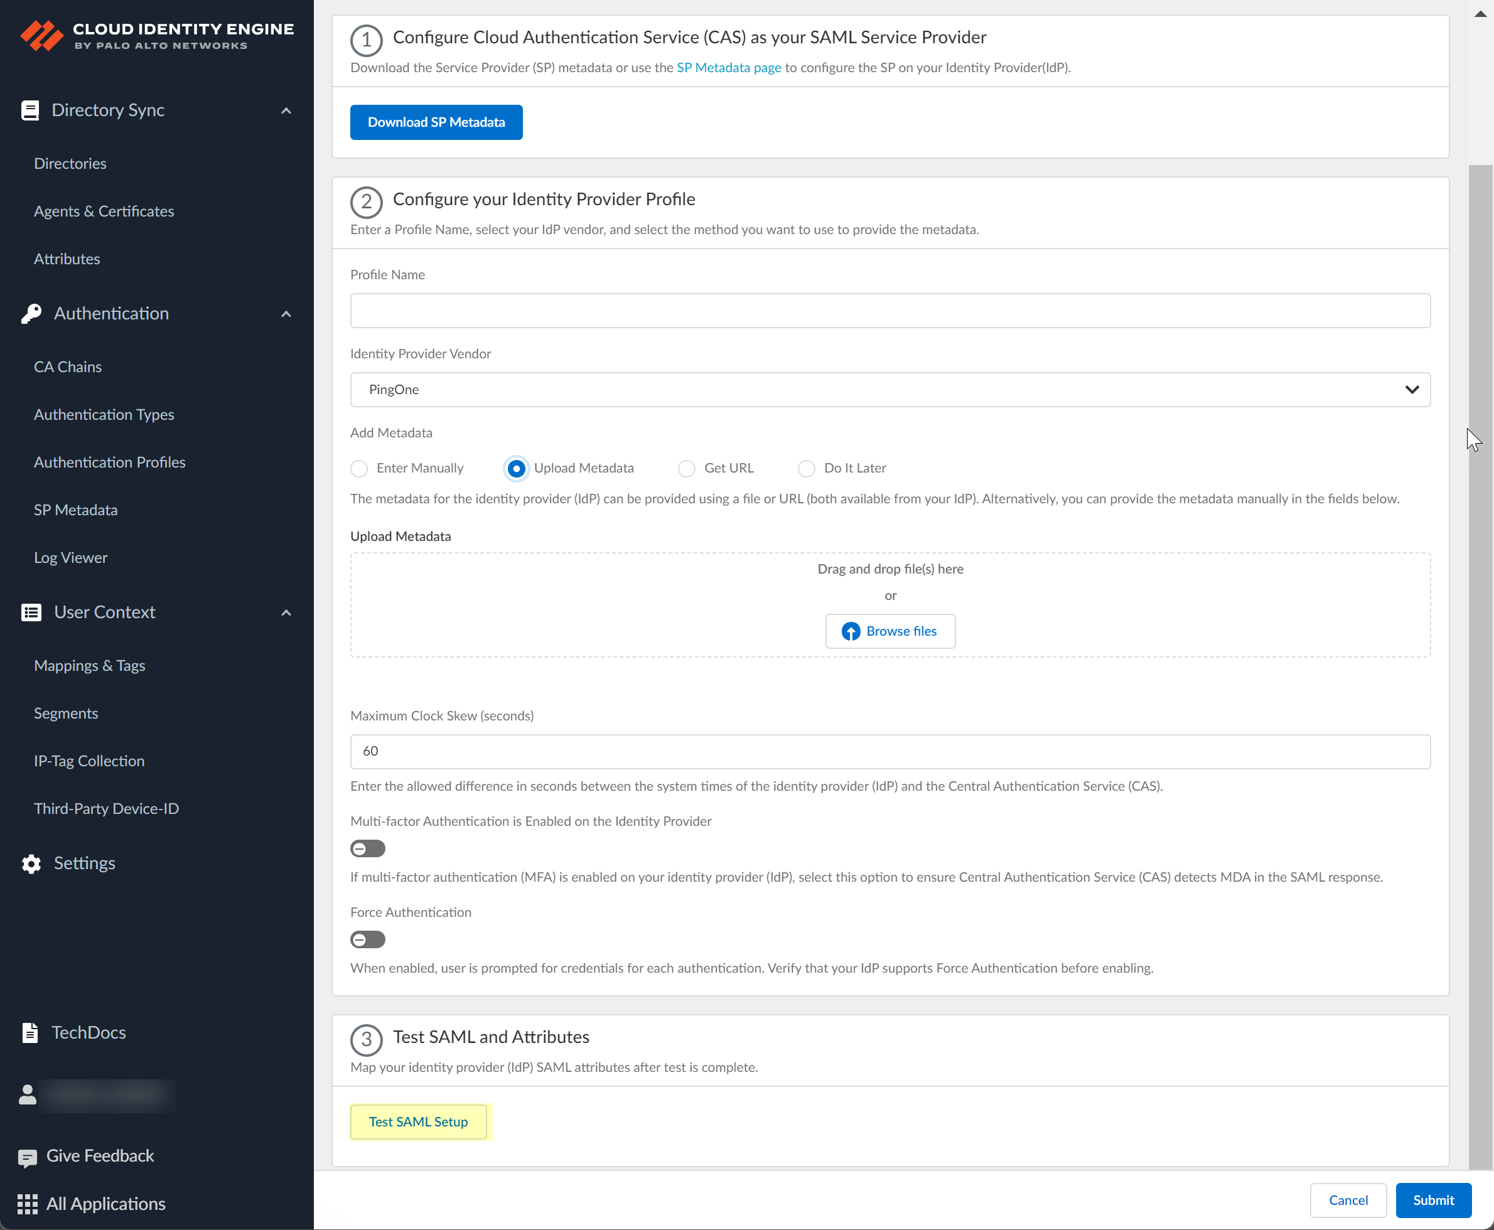Select the Enter Manually radio option
The image size is (1494, 1230).
point(359,469)
